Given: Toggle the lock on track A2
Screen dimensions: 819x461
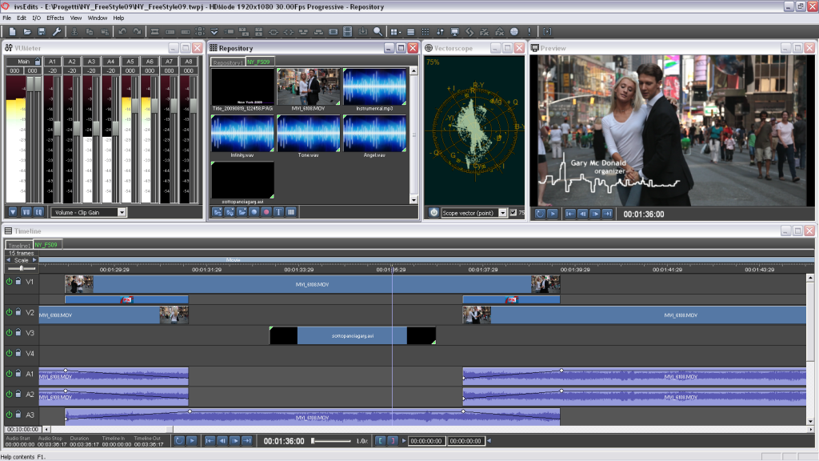Looking at the screenshot, I should (x=18, y=394).
